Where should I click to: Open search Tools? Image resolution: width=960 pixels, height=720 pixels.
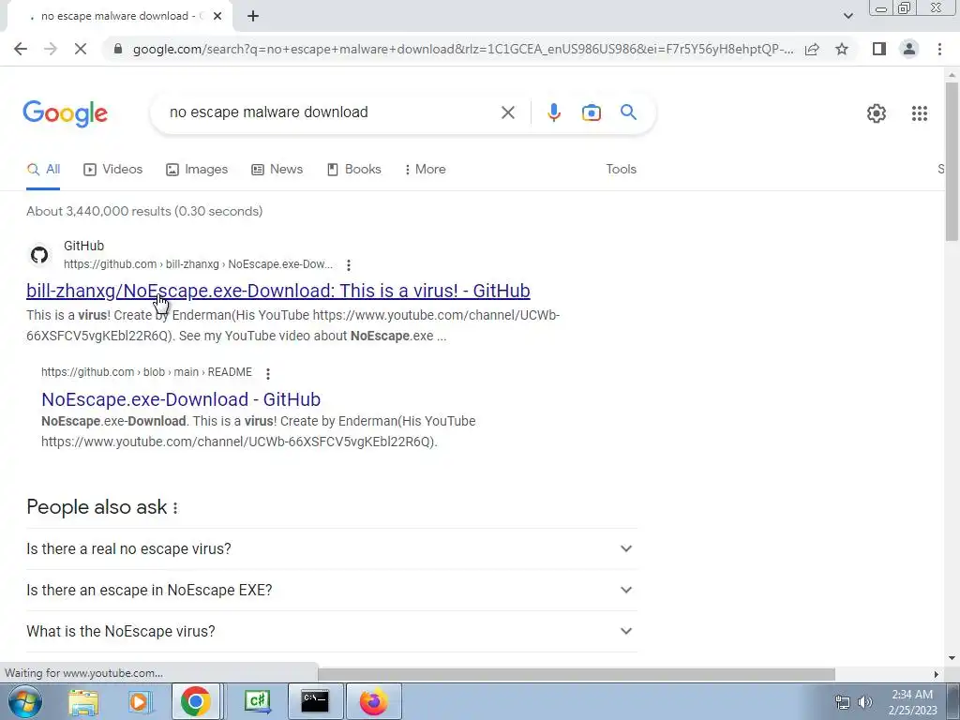621,169
